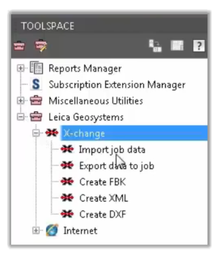220x260 pixels.
Task: Click the tree view layout toolbar icon
Action: click(x=155, y=46)
